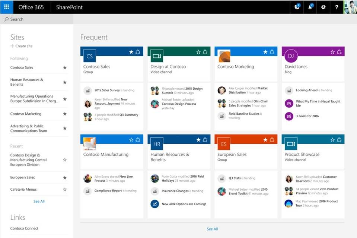This screenshot has height=238, width=357.
Task: Click the share icon on Contoso Marketing card
Action: (x=272, y=52)
